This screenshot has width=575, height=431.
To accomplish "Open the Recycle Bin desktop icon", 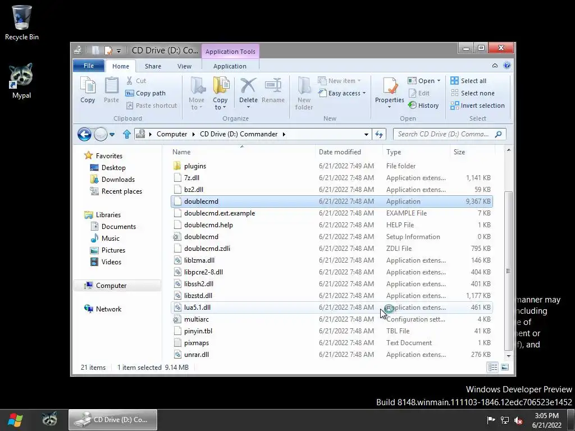I will 22,22.
